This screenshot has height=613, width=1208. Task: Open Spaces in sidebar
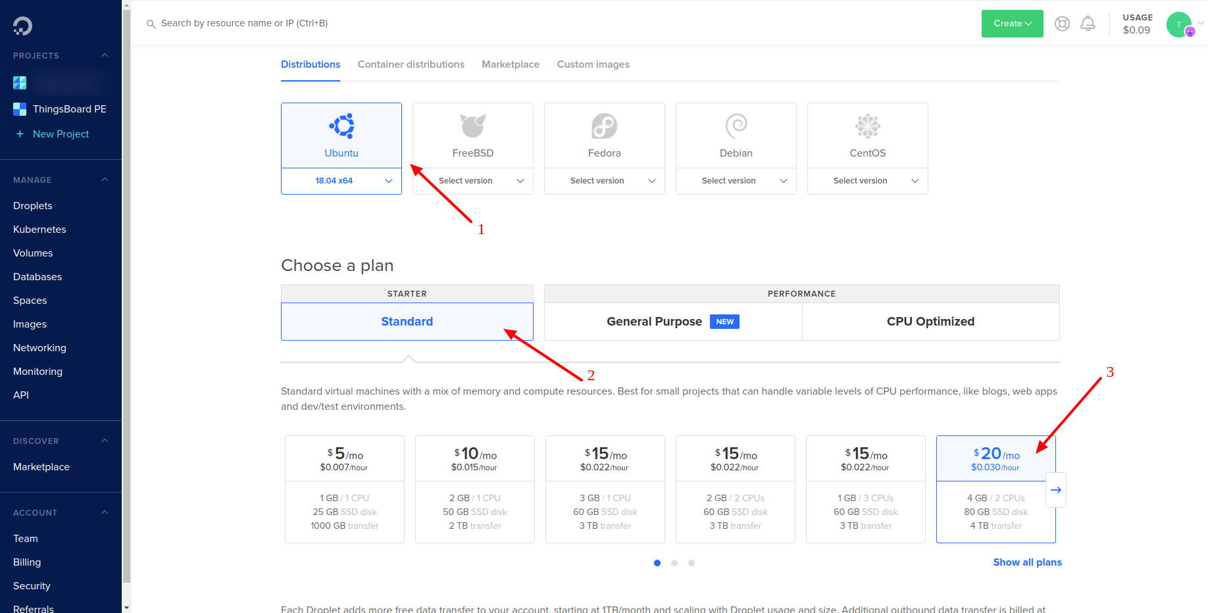pyautogui.click(x=30, y=301)
